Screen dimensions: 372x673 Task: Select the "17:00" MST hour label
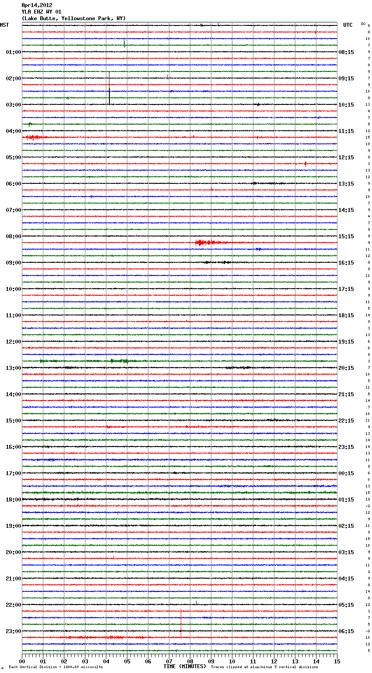(14, 473)
